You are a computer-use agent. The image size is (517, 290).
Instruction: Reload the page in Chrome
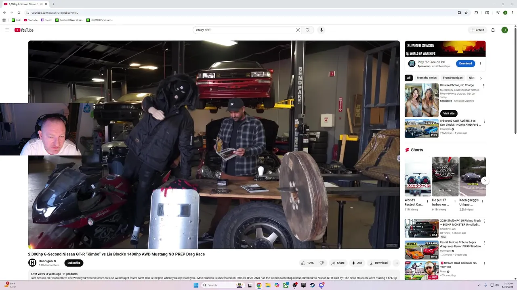(x=19, y=12)
